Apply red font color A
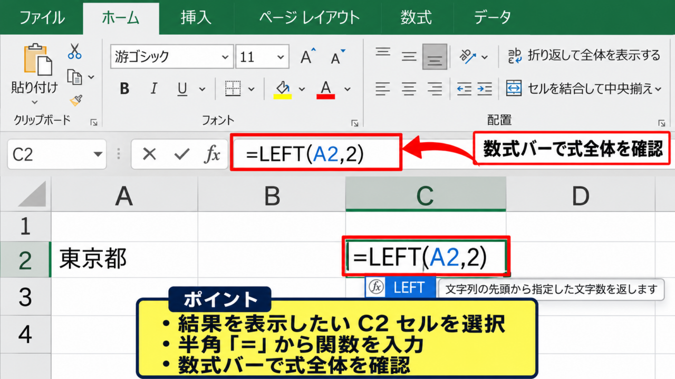Screen dimensions: 675x379 coord(326,89)
